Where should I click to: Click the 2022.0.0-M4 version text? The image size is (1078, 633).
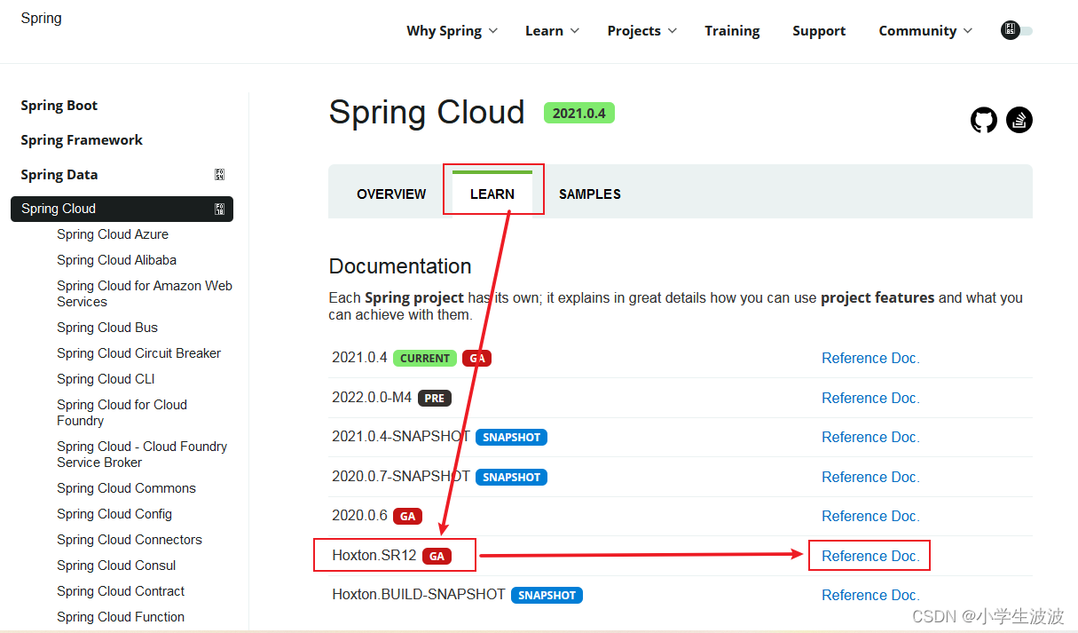pyautogui.click(x=372, y=398)
